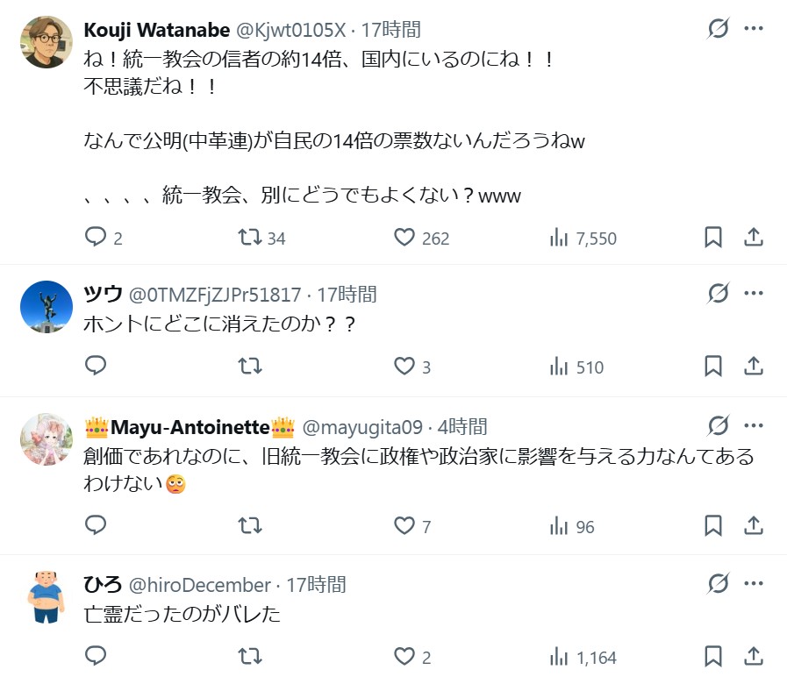Visit @mayugita09 profile handle link
The image size is (787, 684).
click(x=362, y=427)
